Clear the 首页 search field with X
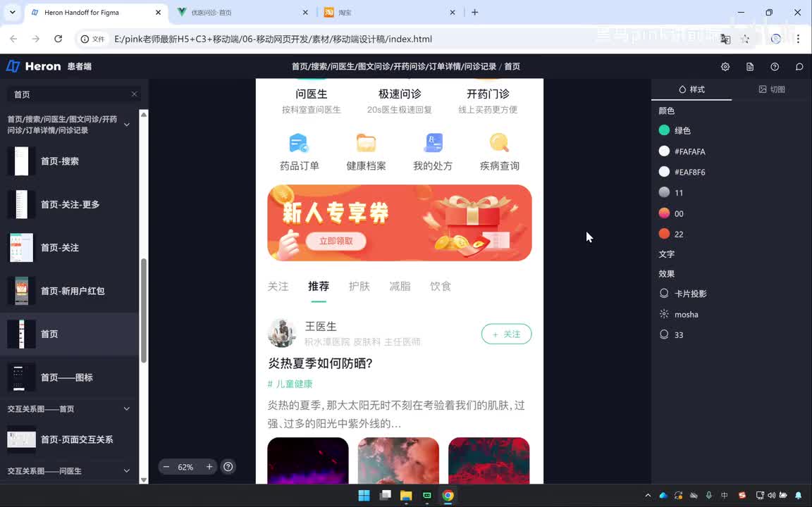This screenshot has width=812, height=507. (134, 94)
